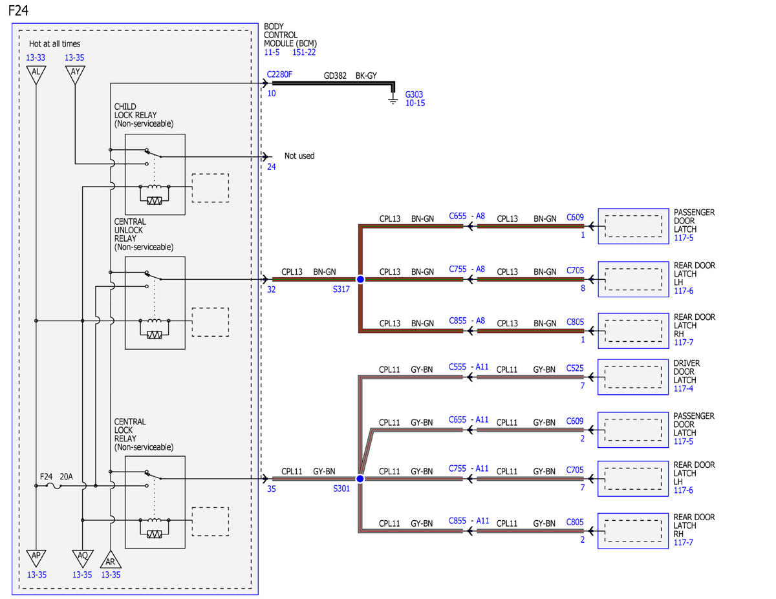
Task: Click the S317 splice blue dot
Action: tap(360, 279)
